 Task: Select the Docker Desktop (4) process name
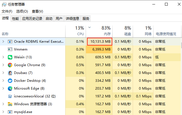30,81
